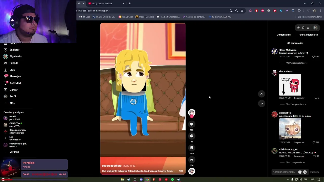Open the superpaperhero username link
The height and width of the screenshot is (182, 324).
(112, 166)
